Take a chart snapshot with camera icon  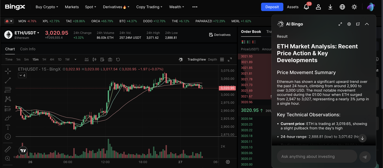110,59
